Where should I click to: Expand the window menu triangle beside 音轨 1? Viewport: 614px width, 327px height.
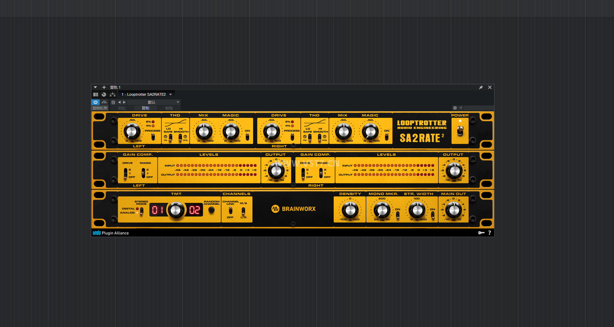(x=95, y=87)
